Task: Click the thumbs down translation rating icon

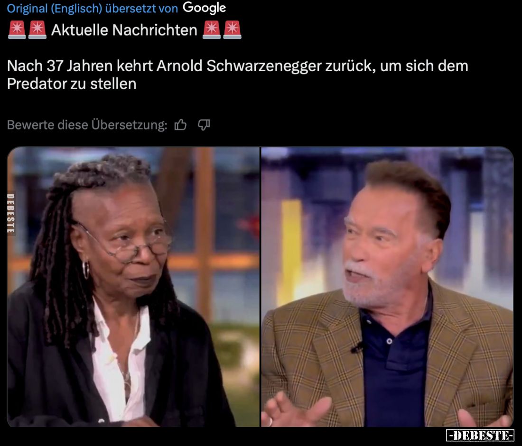Action: click(x=204, y=125)
